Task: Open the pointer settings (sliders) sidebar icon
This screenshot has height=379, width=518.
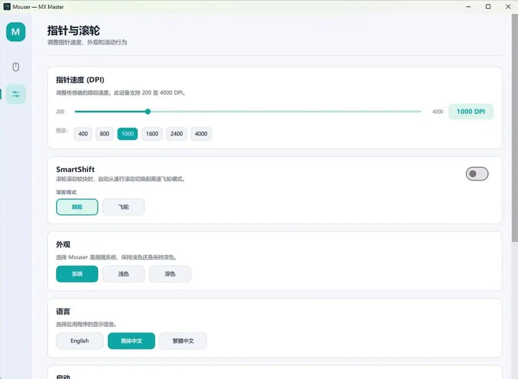Action: pos(16,94)
